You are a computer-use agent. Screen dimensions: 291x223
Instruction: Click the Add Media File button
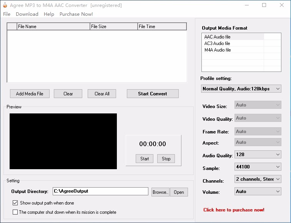pyautogui.click(x=30, y=93)
